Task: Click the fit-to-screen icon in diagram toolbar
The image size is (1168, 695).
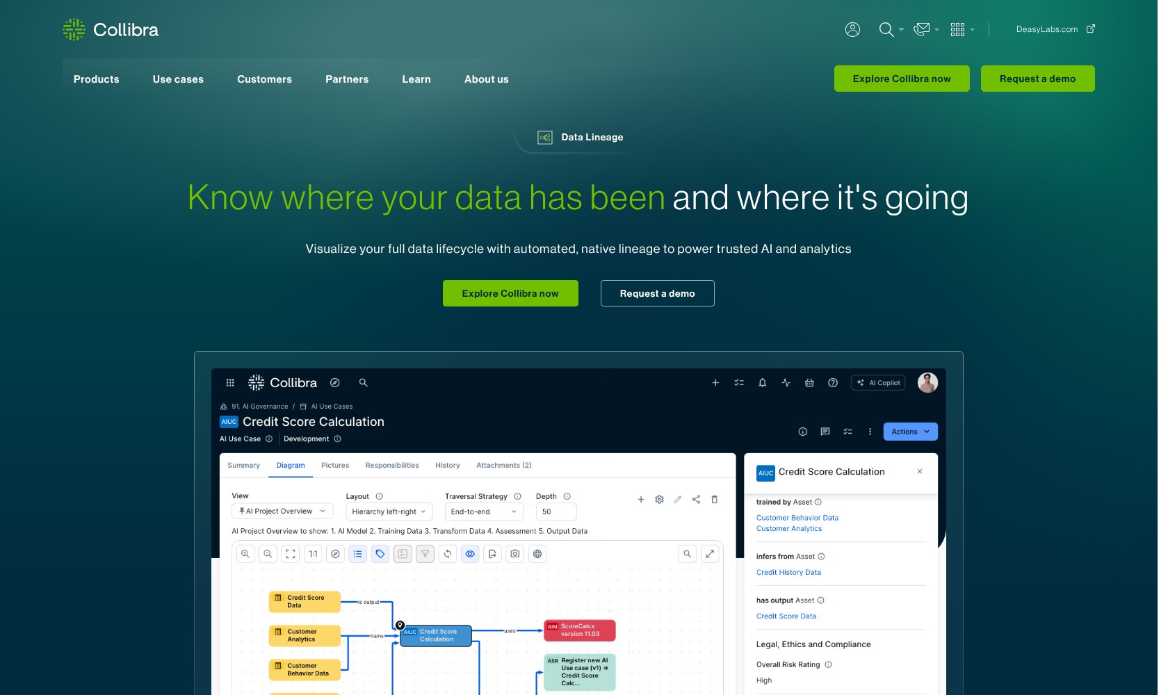Action: 291,554
